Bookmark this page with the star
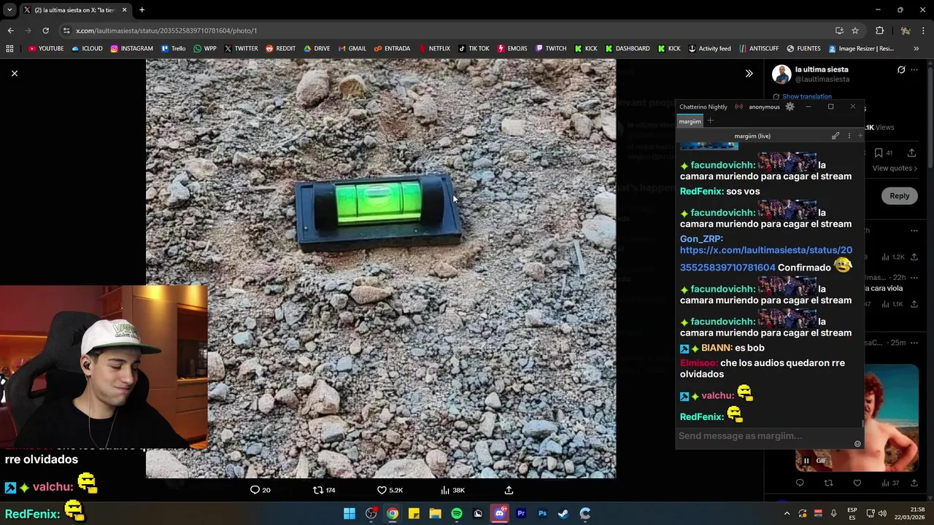Screen dimensions: 934x525 (x=855, y=31)
